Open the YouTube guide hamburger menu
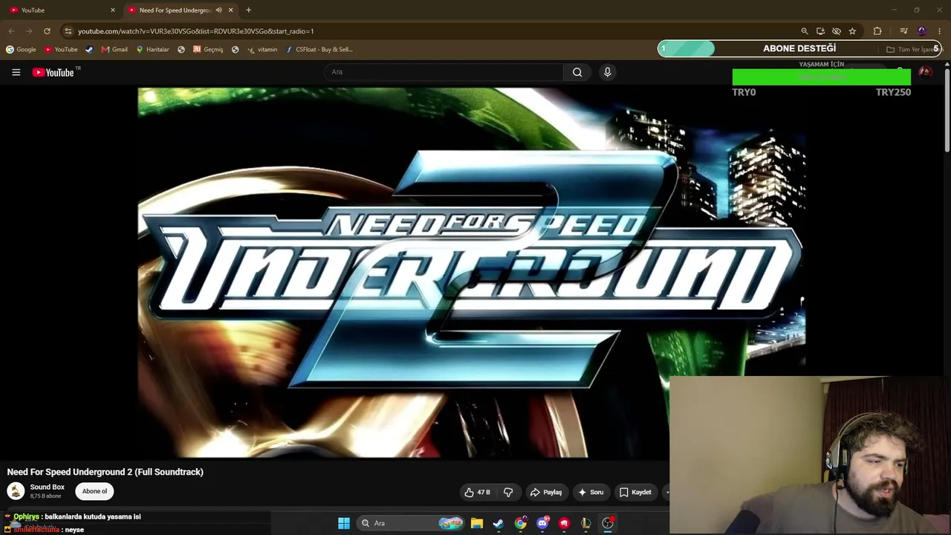This screenshot has height=535, width=951. click(x=16, y=72)
